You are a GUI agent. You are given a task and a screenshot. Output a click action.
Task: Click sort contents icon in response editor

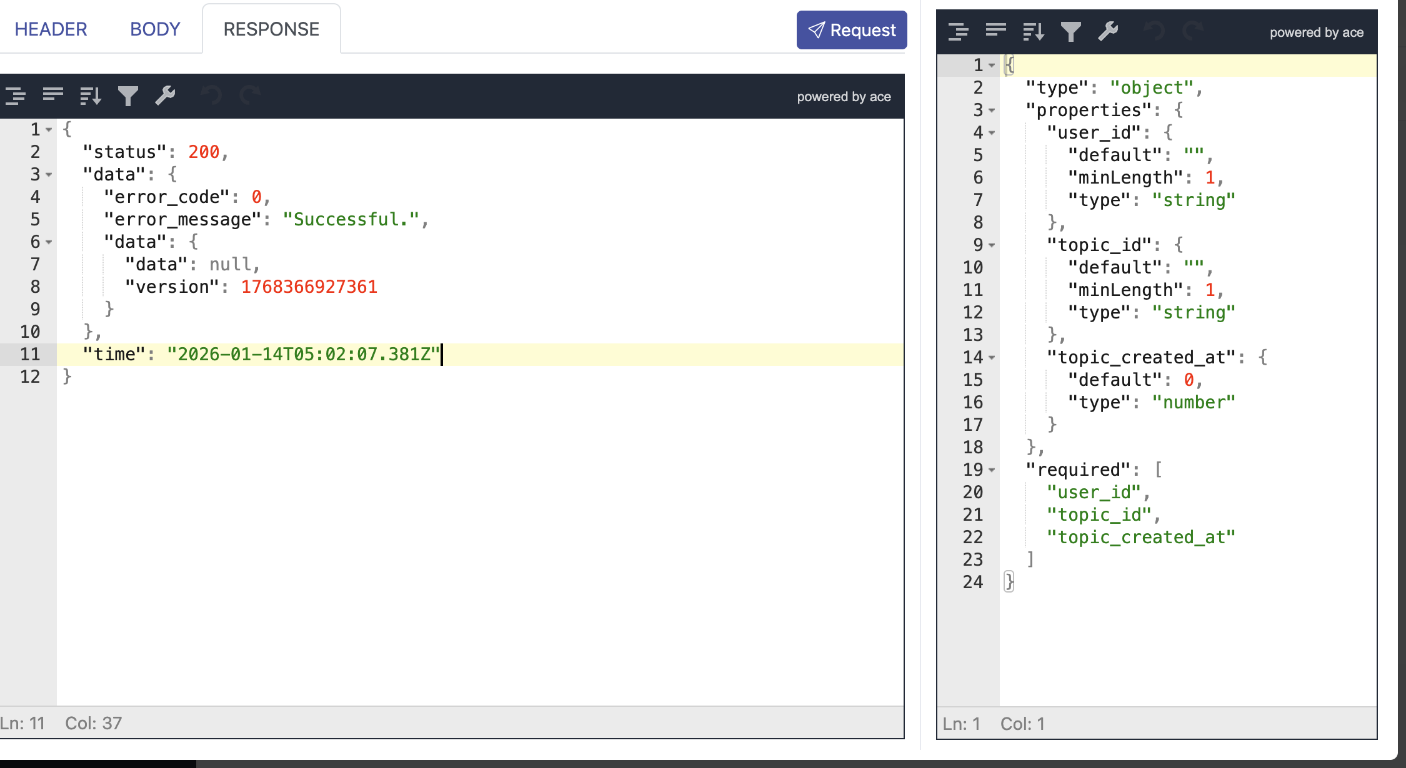click(91, 96)
